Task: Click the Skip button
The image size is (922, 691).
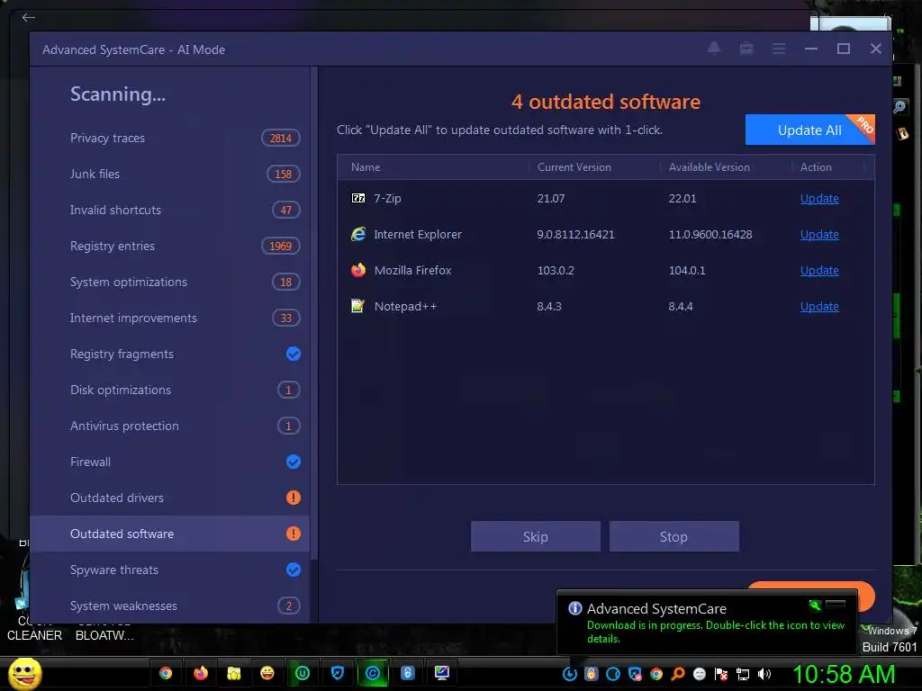Action: point(535,536)
